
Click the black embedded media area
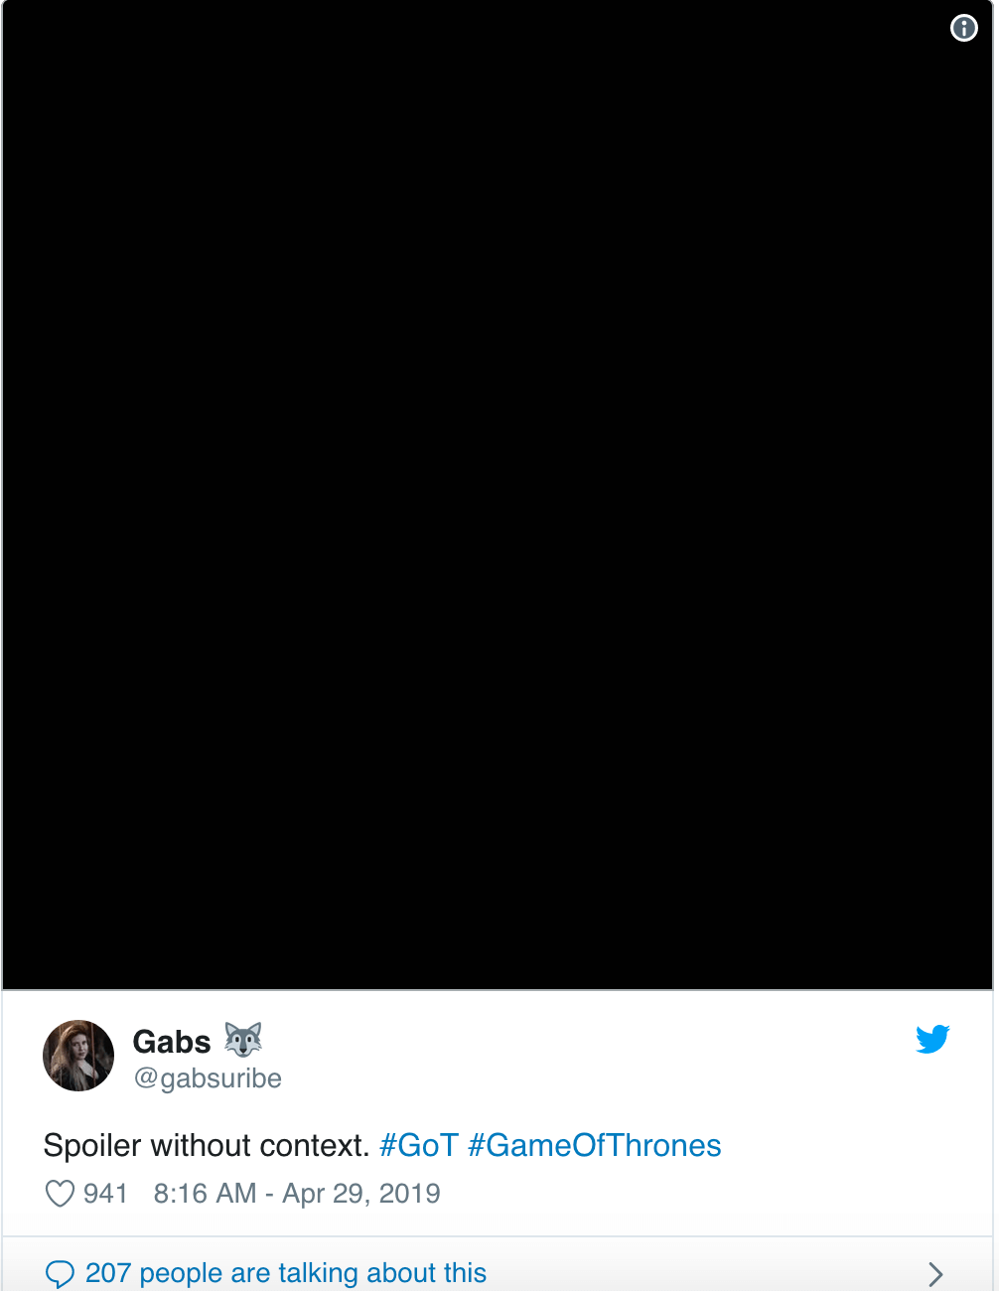click(x=498, y=495)
